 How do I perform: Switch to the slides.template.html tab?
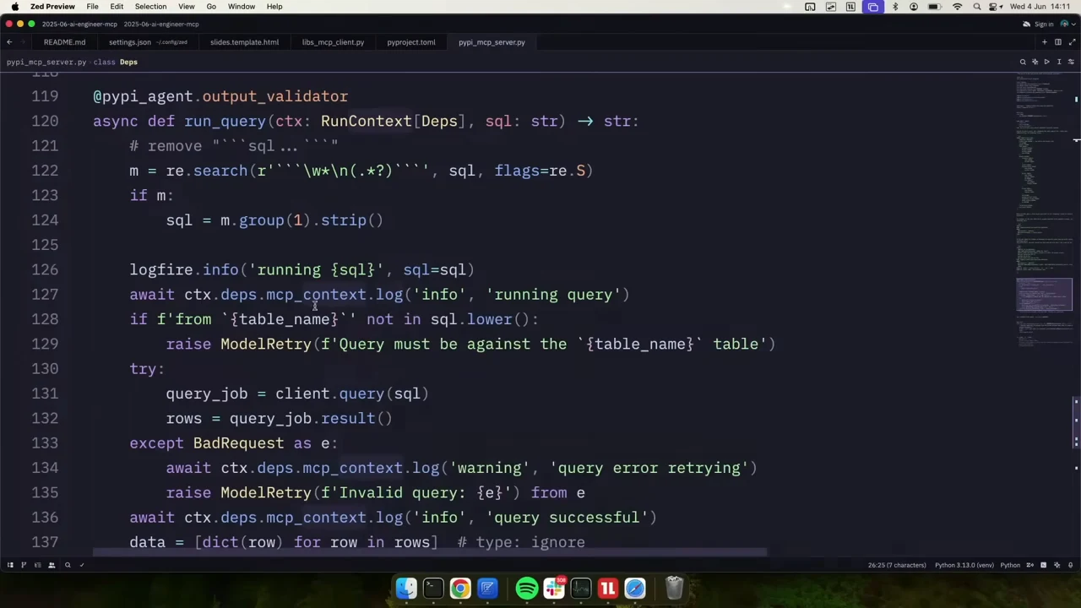[244, 42]
